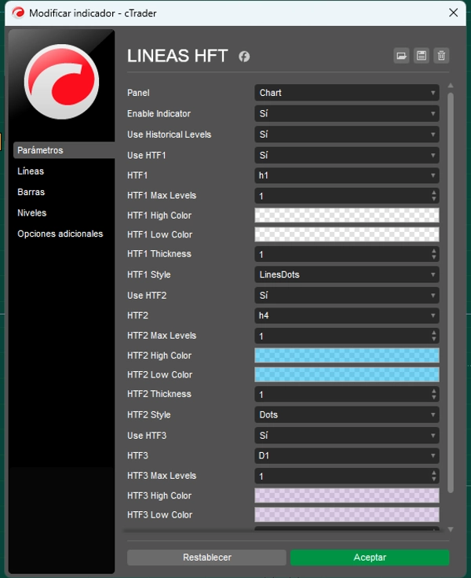Open the HTF1 timeframe dropdown showing h1

347,175
